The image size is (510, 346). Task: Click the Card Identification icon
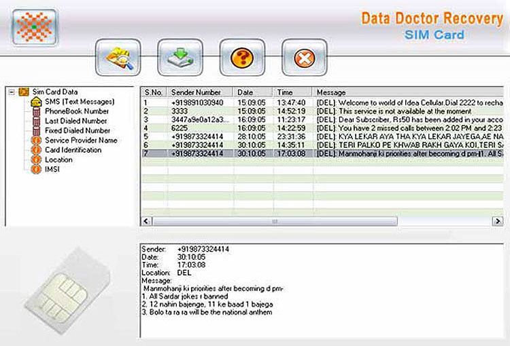36,151
